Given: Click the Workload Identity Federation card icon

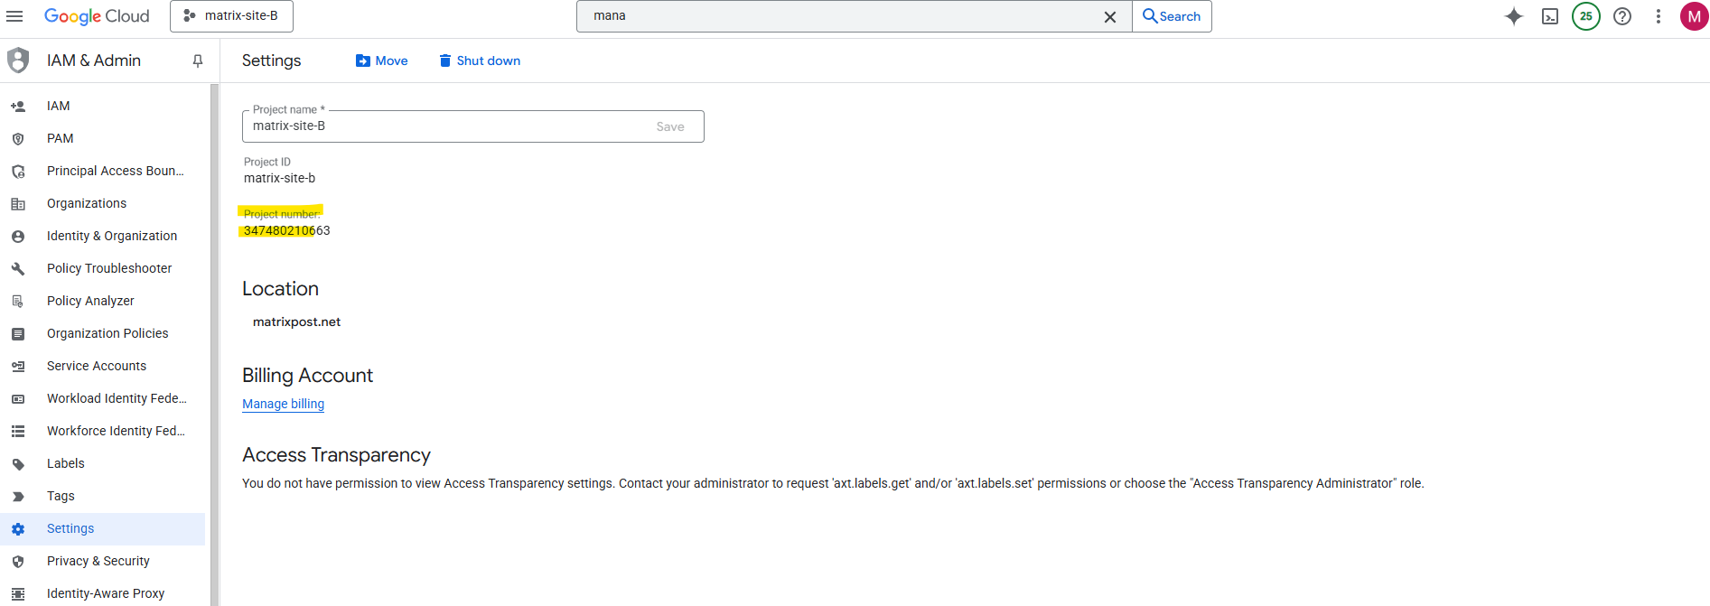Looking at the screenshot, I should pos(18,399).
